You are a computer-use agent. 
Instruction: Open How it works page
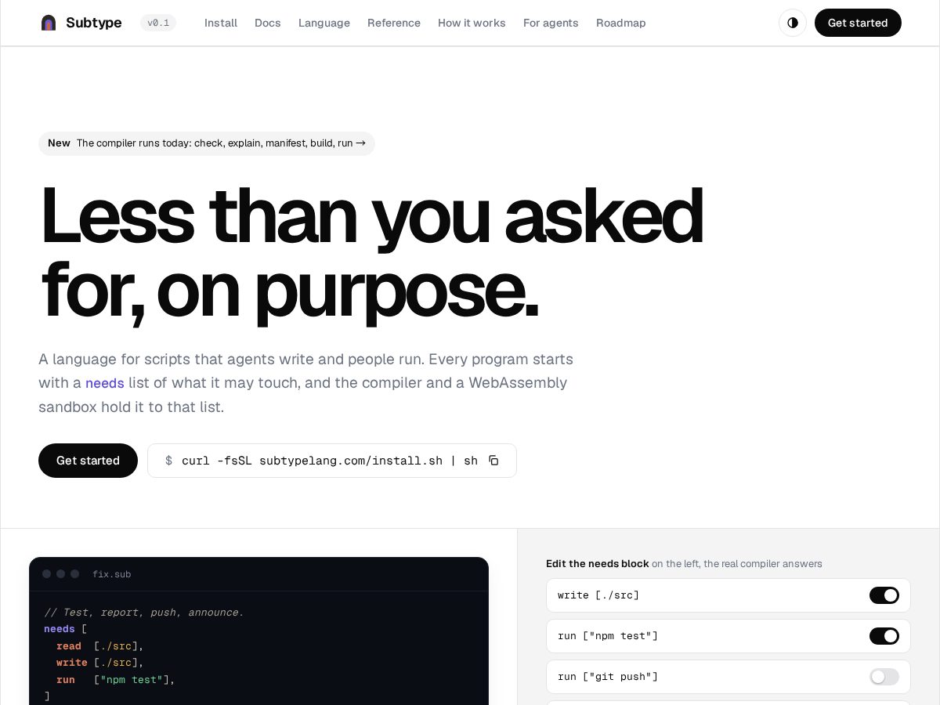tap(472, 23)
